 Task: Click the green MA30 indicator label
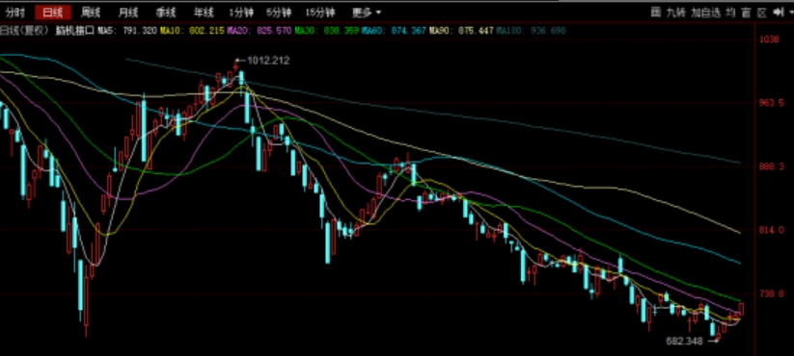pos(327,30)
